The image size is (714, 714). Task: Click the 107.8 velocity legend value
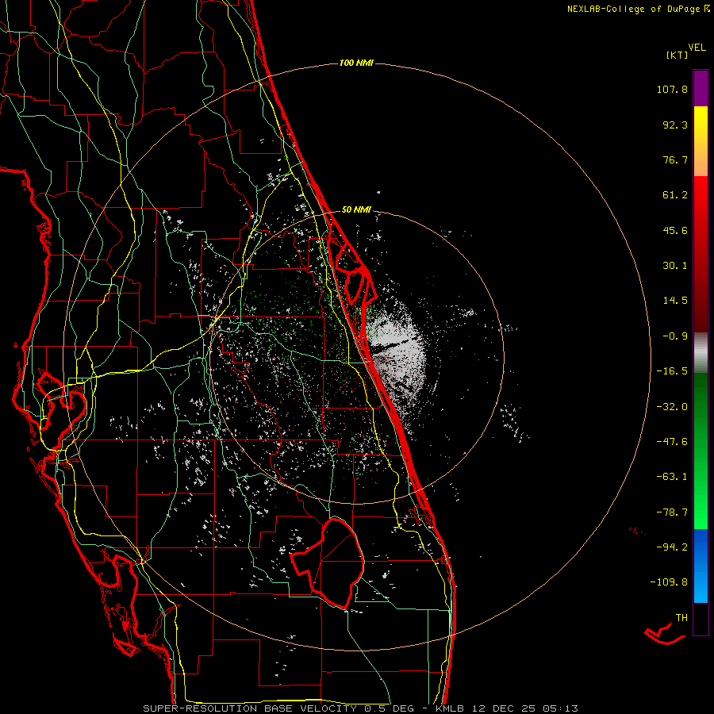tap(672, 89)
